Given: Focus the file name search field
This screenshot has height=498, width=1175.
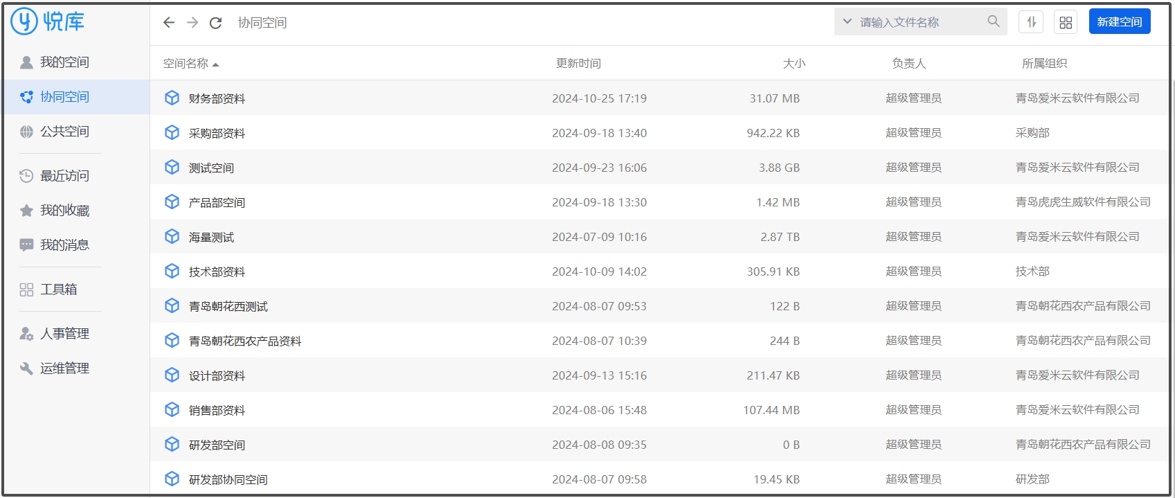Looking at the screenshot, I should click(x=920, y=22).
